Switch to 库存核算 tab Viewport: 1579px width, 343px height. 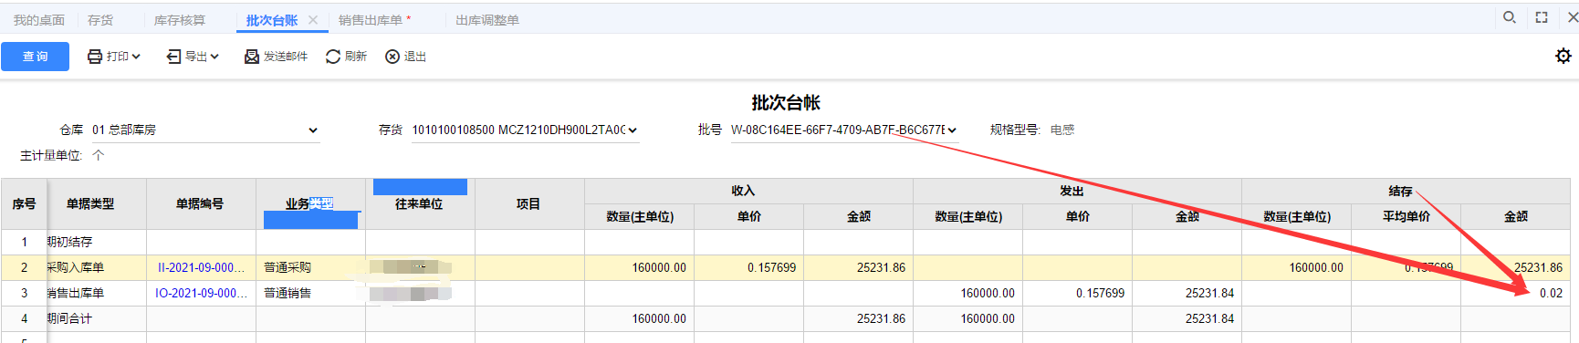coord(180,20)
